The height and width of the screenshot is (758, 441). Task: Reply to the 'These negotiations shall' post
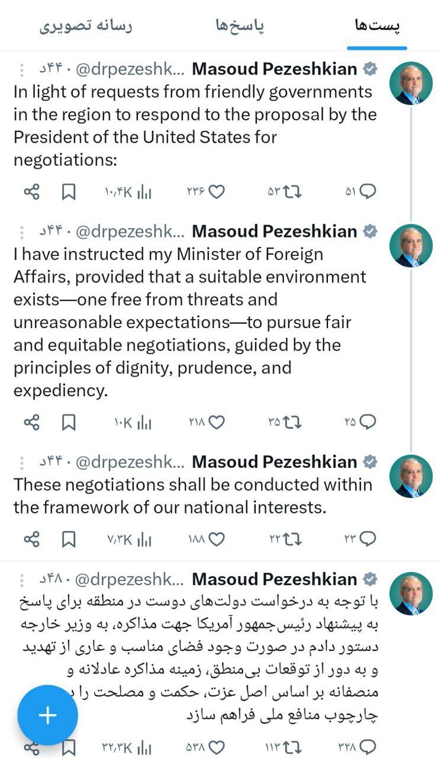coord(368,538)
